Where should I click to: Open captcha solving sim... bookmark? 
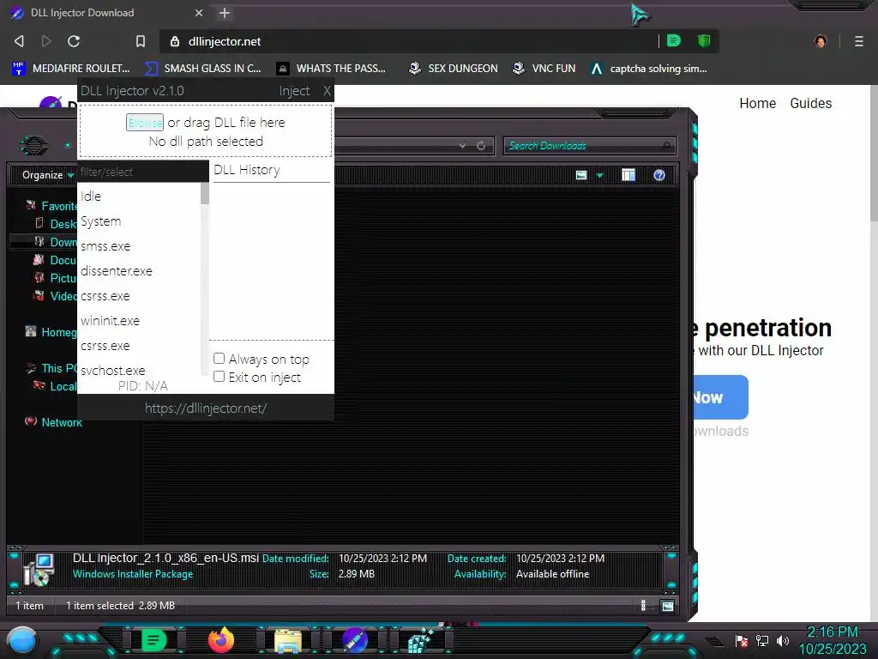pyautogui.click(x=649, y=69)
